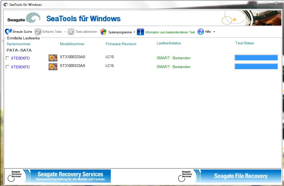Click the first row's SMART - Bestanden status
This screenshot has width=284, height=186.
173,58
